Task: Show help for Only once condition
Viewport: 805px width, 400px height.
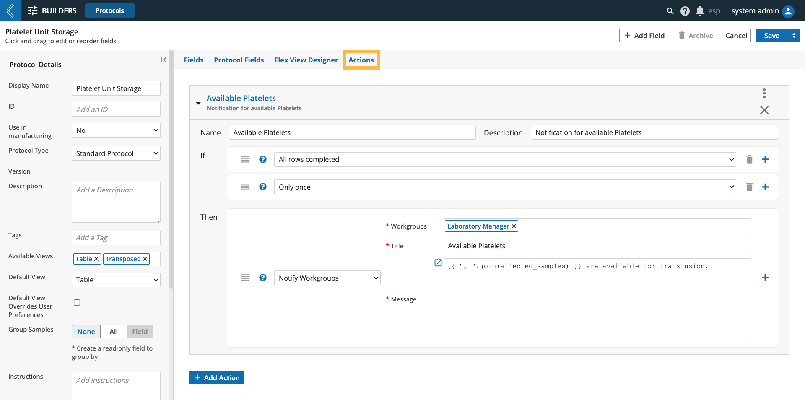Action: pos(263,187)
